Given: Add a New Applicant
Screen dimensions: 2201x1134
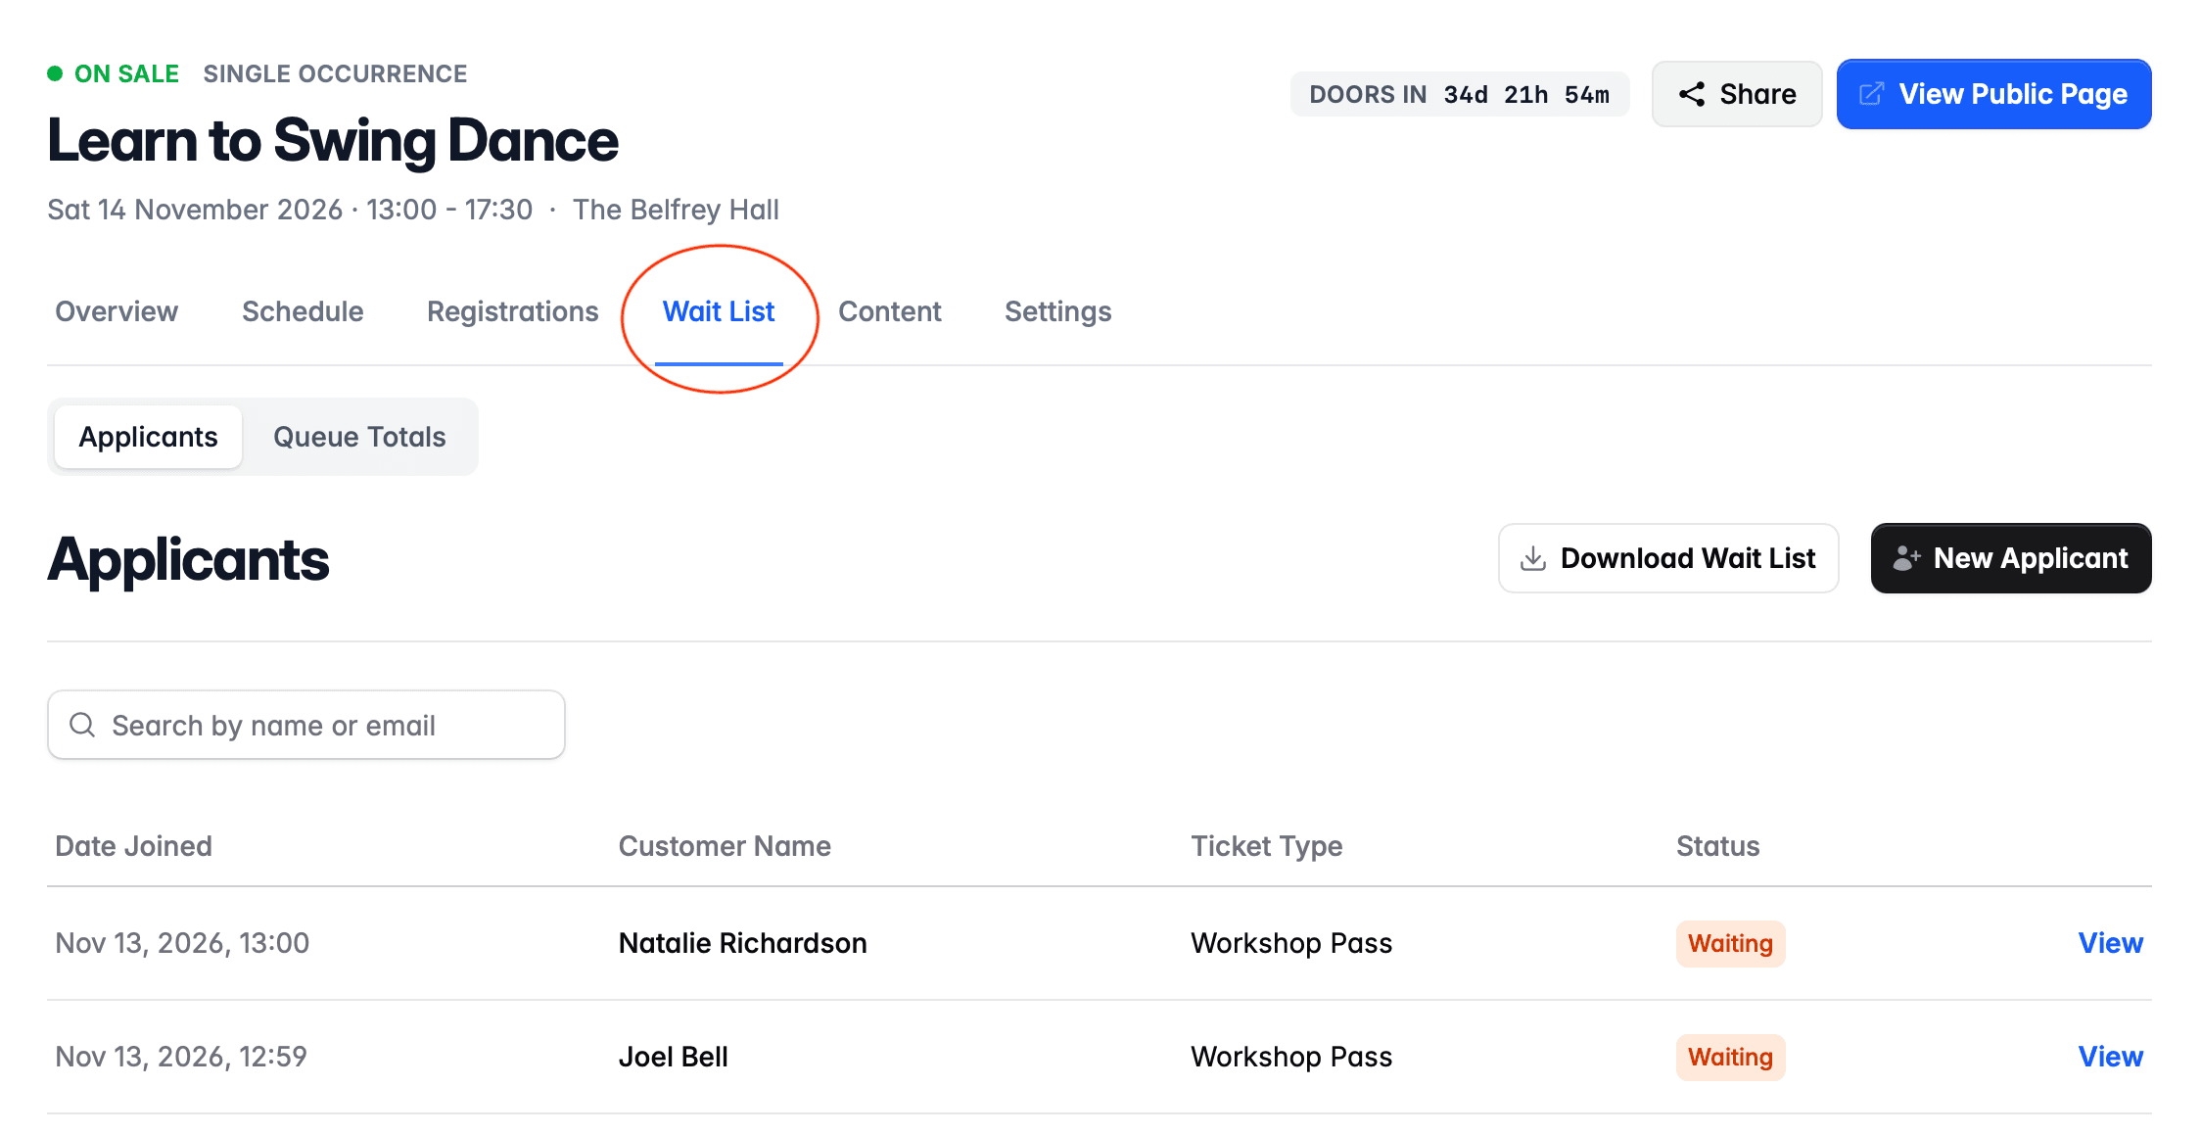Looking at the screenshot, I should [2011, 558].
